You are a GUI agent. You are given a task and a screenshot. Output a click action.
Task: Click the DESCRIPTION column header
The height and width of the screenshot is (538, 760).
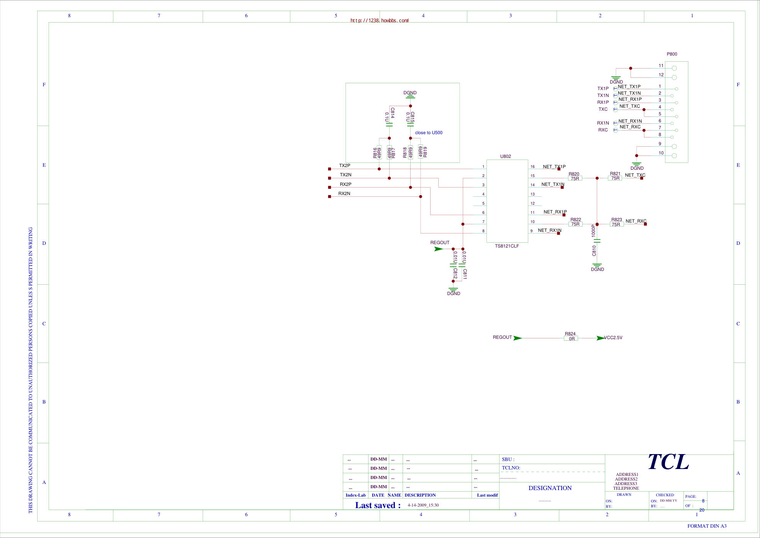(x=420, y=495)
